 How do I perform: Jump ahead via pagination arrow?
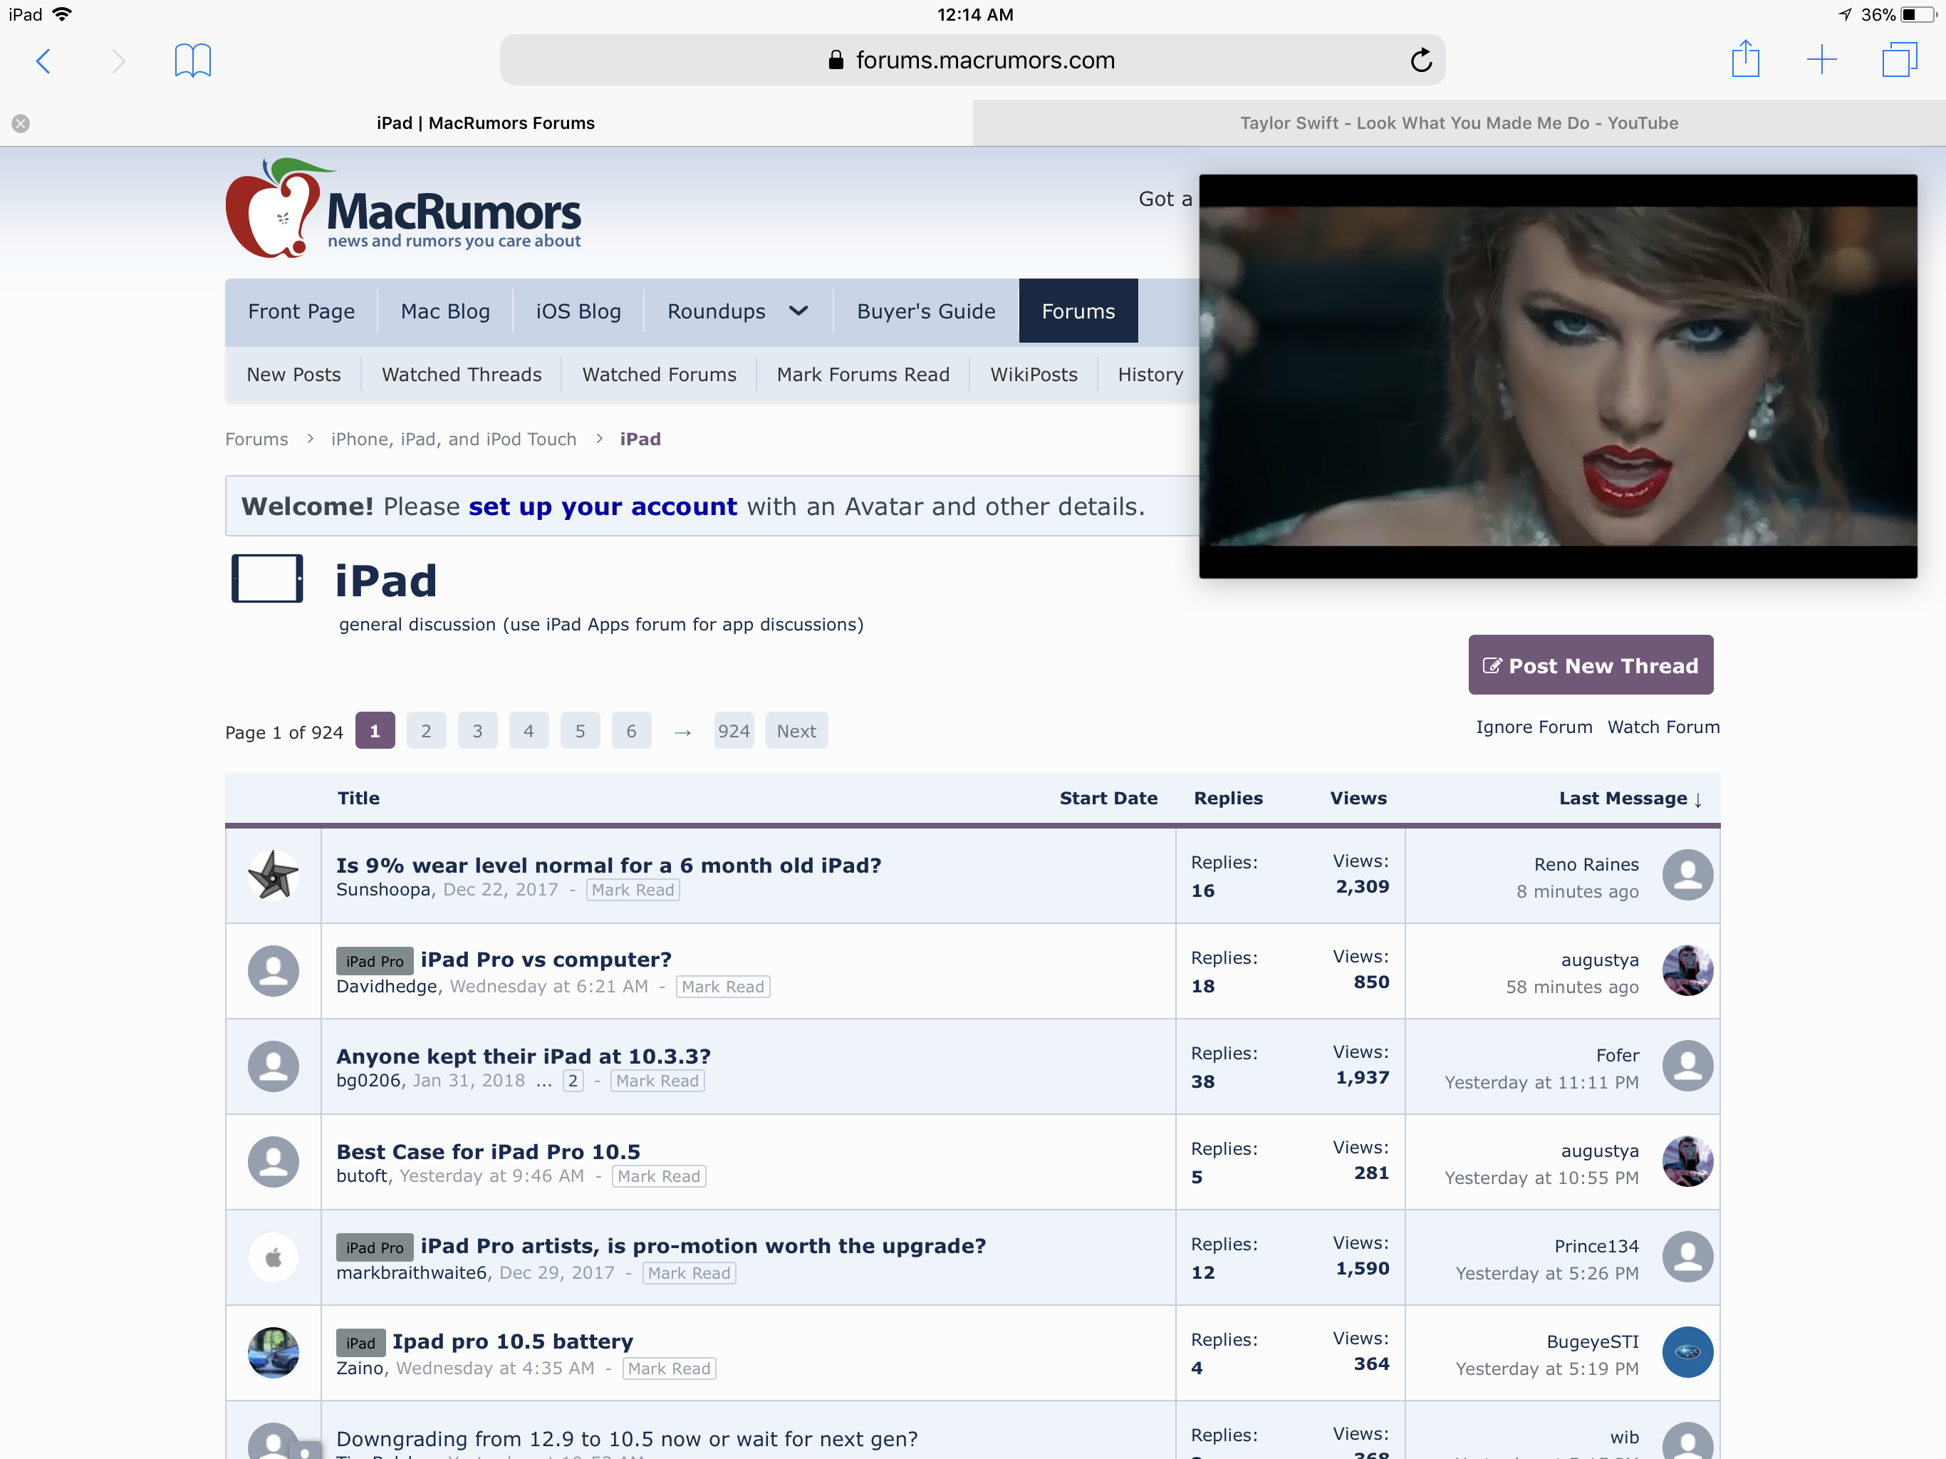point(682,731)
